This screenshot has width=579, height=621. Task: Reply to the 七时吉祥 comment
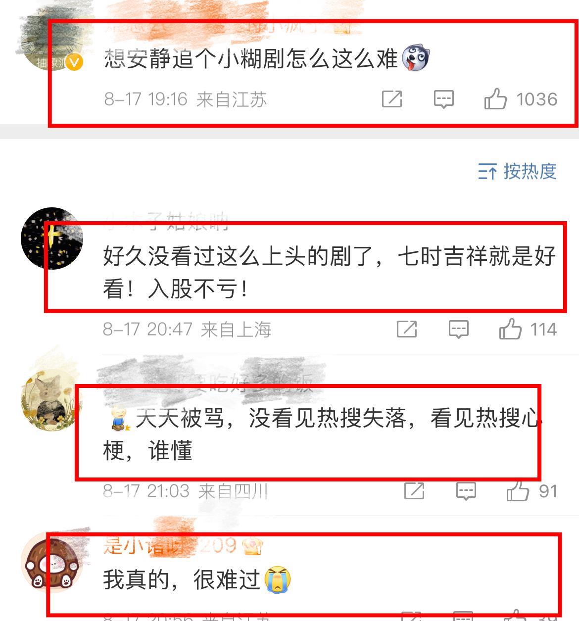point(458,329)
